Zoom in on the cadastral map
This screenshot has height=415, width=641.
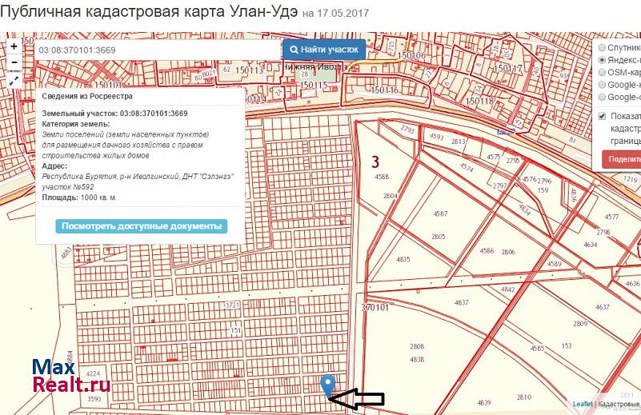(x=14, y=46)
